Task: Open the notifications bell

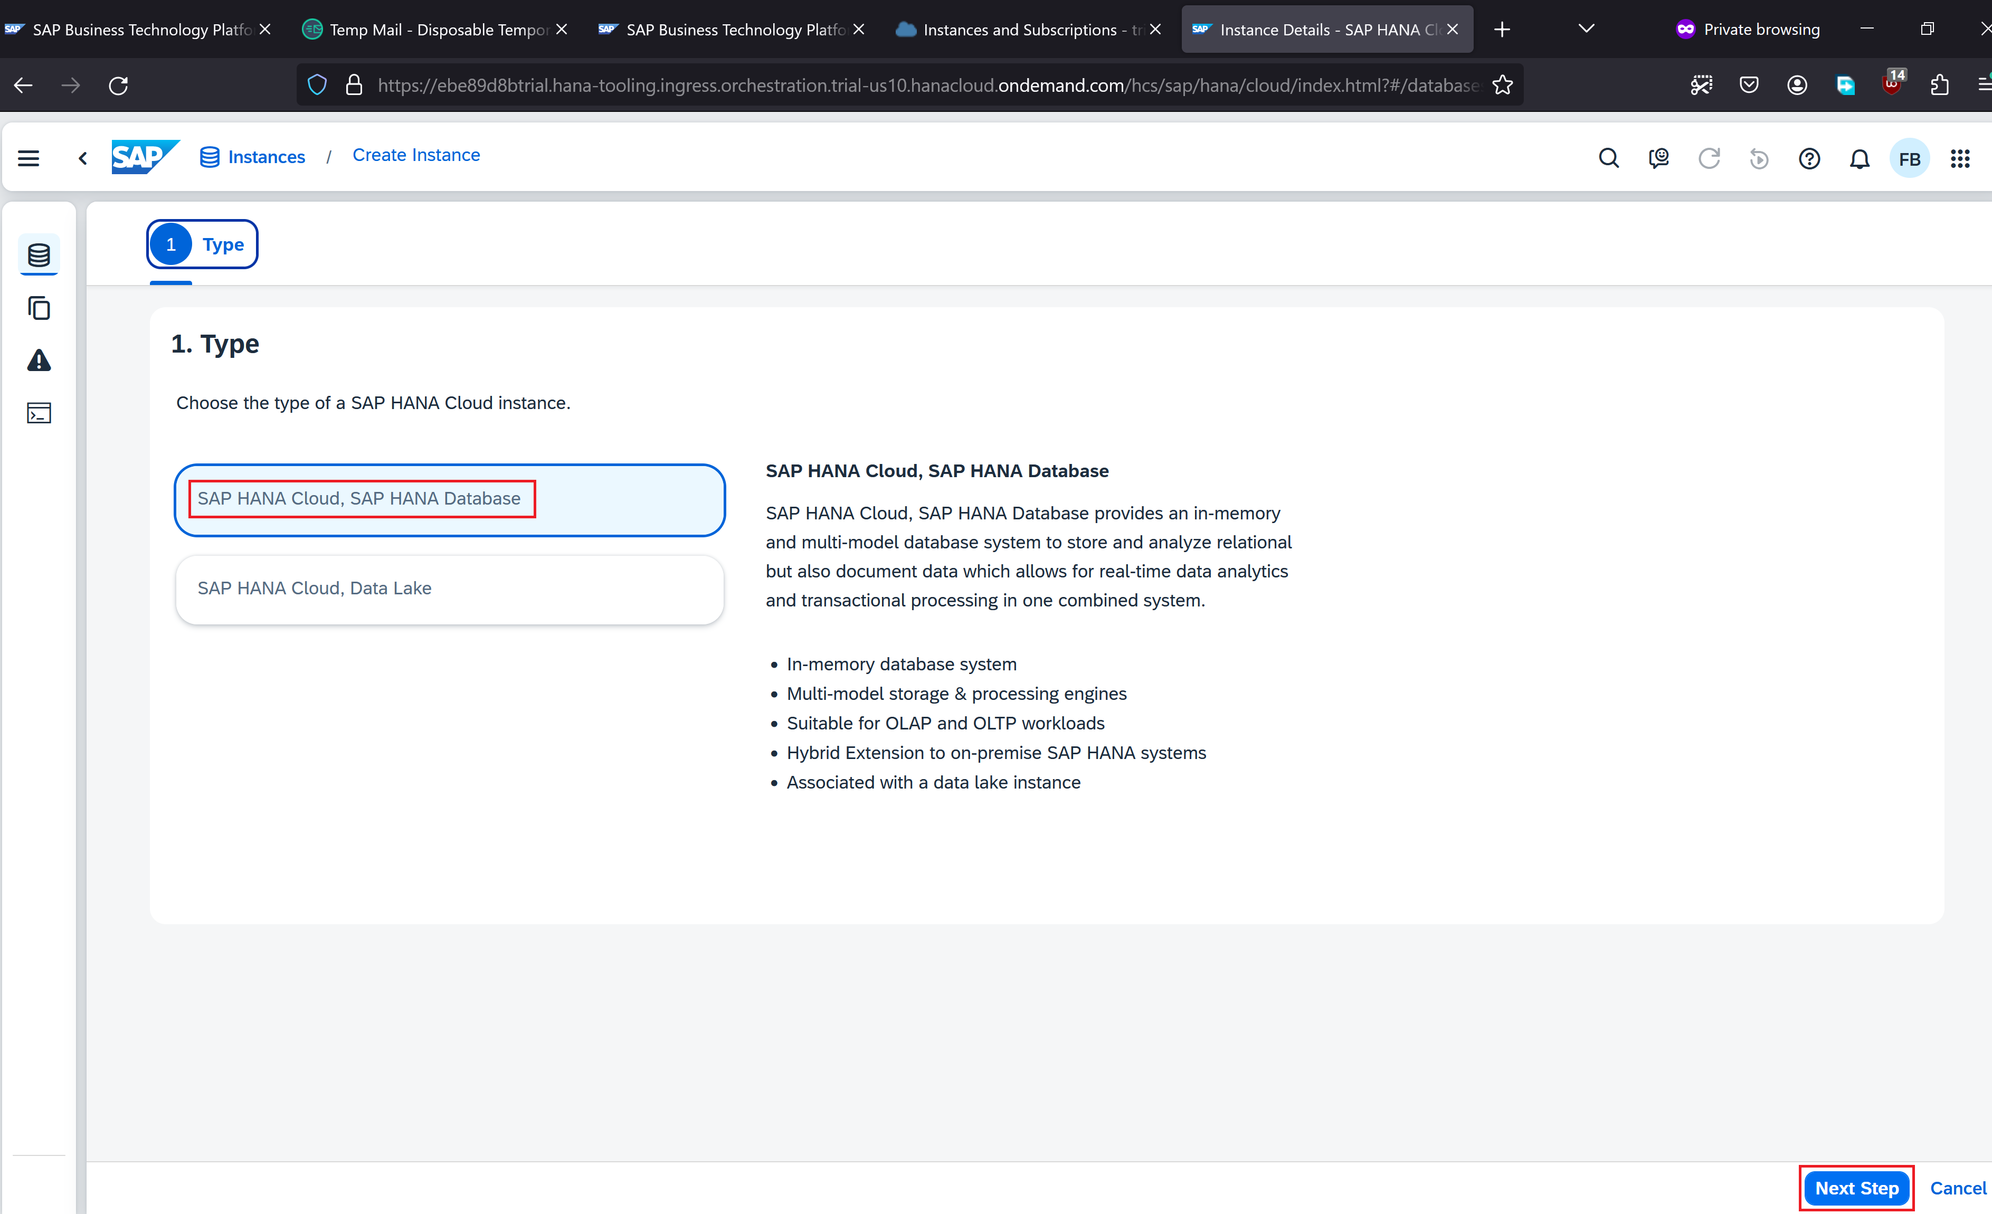Action: coord(1860,158)
